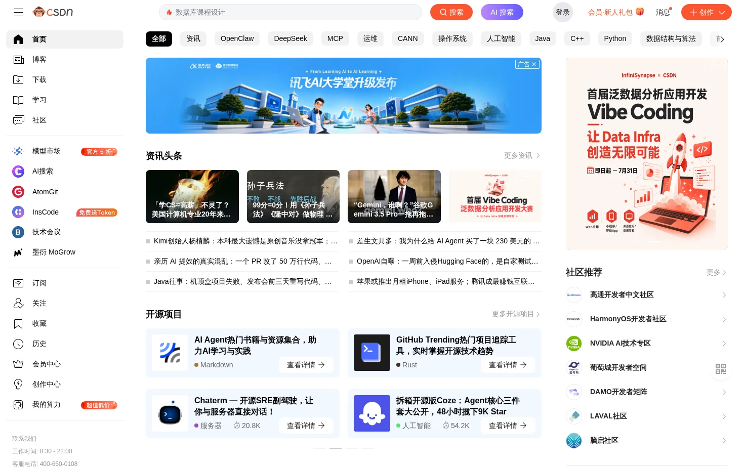Viewport: 744px width, 467px height.
Task: Open Java往事 news headline
Action: point(242,282)
